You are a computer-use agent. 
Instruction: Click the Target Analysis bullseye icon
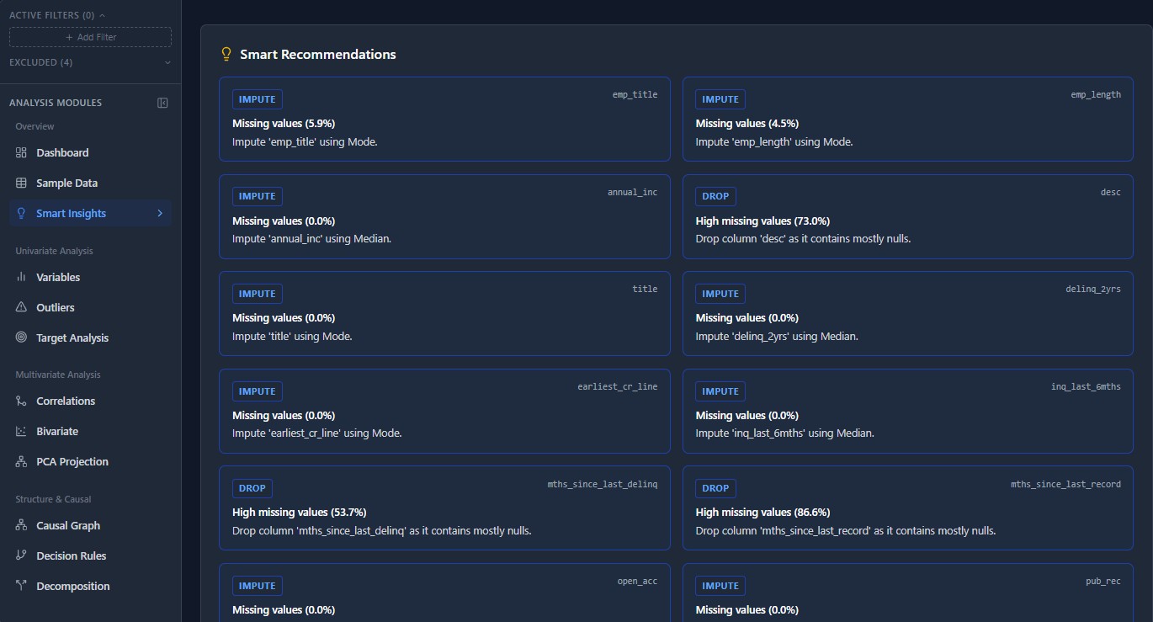(x=21, y=338)
